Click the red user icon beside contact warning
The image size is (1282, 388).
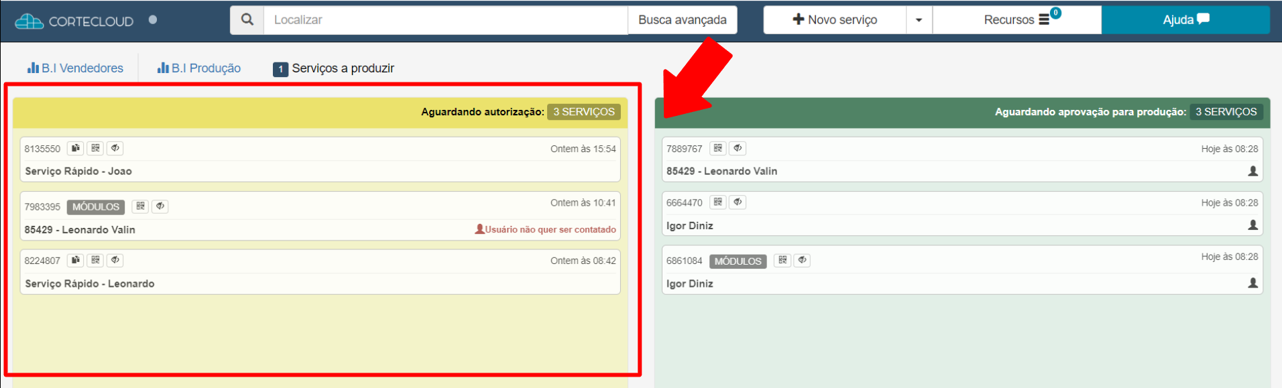pos(479,229)
